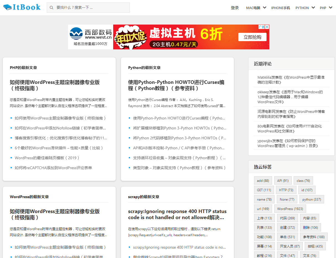
Task: Click the search magnifier icon
Action: (x=51, y=8)
